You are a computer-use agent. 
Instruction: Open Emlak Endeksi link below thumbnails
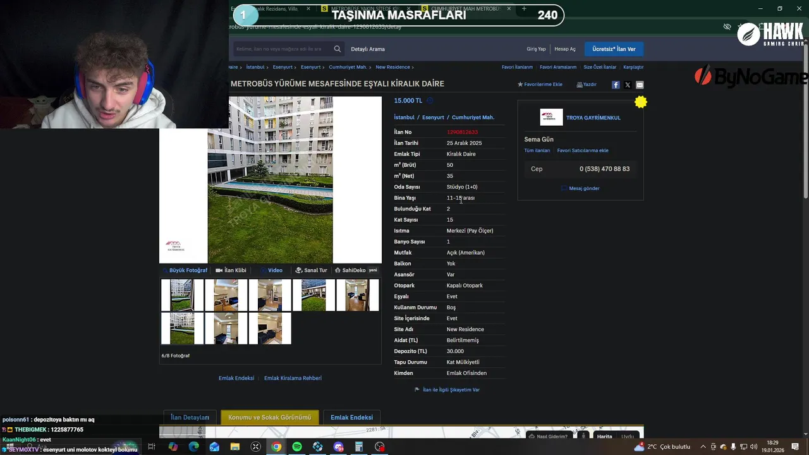236,378
